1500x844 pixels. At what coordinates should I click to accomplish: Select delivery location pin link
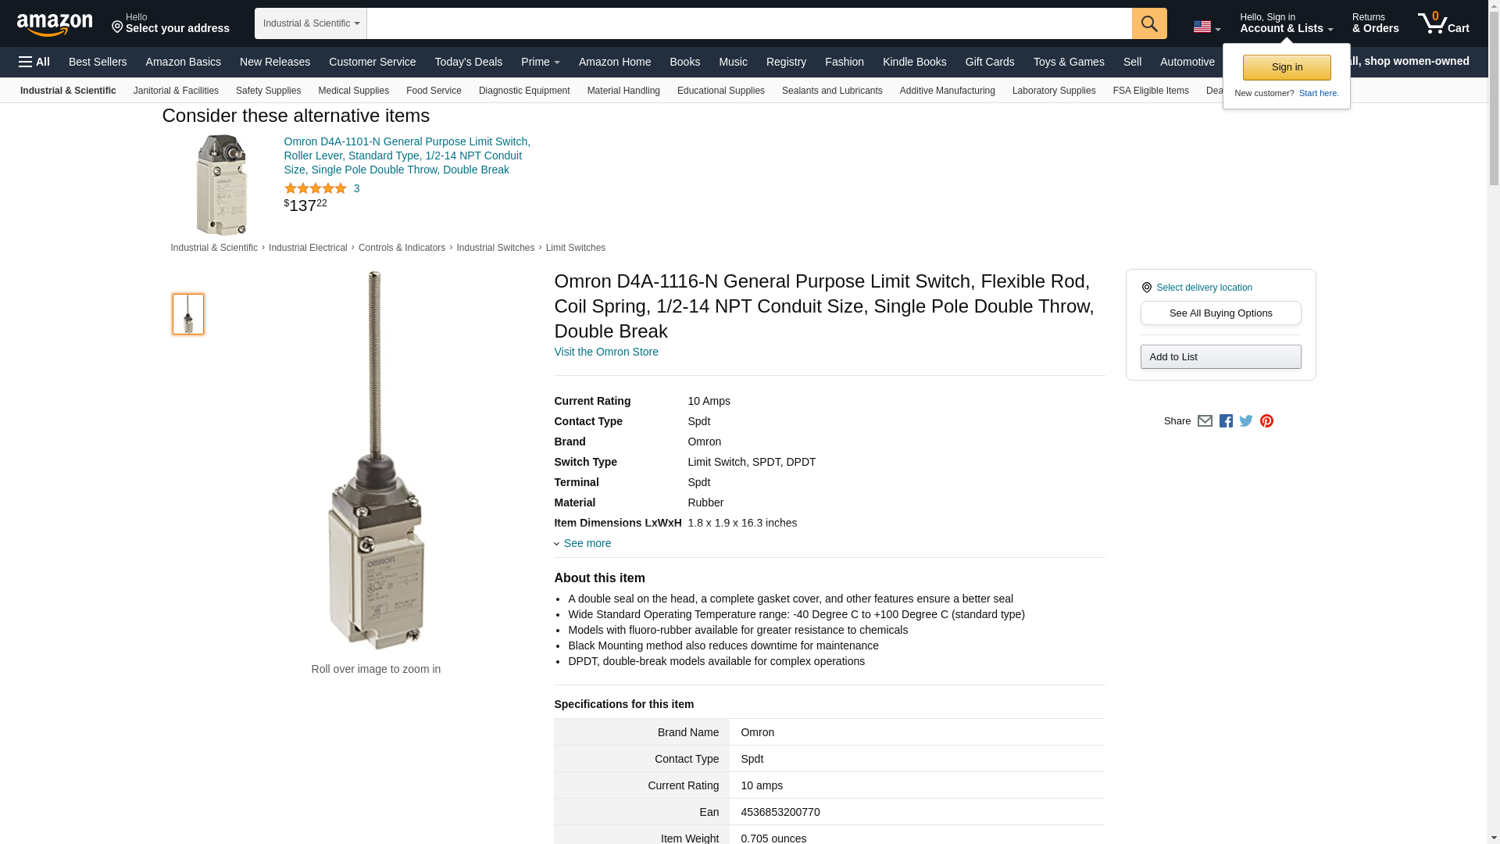[1197, 288]
